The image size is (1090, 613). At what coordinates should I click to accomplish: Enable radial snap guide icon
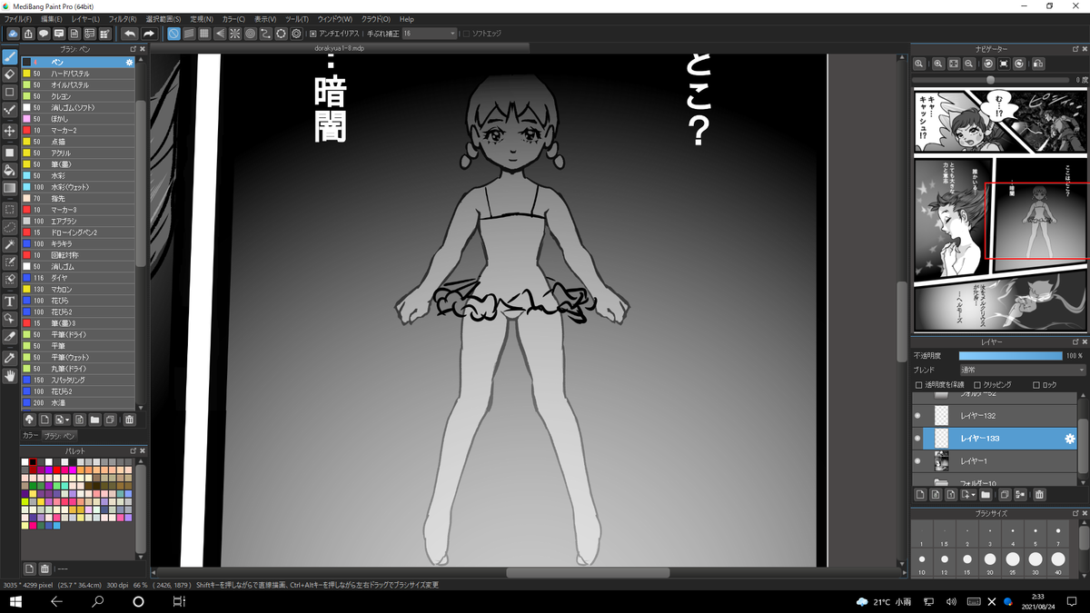pyautogui.click(x=235, y=34)
